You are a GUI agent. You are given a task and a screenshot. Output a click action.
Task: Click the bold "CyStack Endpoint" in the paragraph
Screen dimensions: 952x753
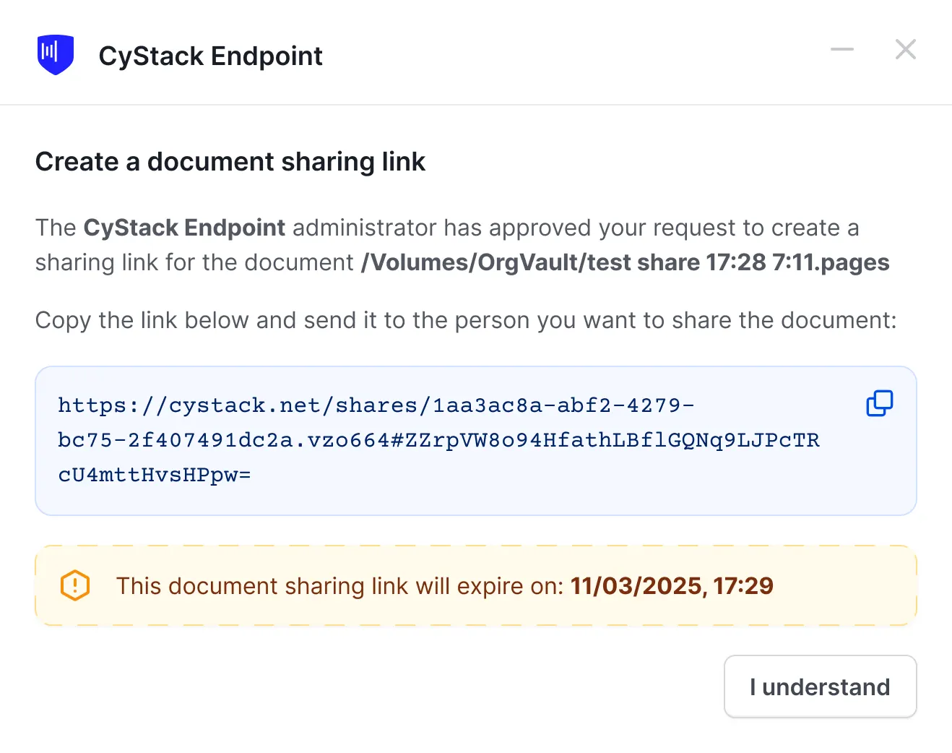(184, 228)
